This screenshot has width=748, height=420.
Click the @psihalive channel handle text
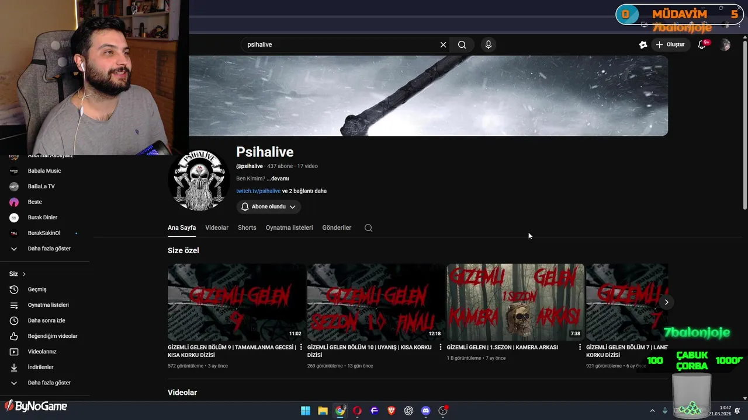click(x=250, y=166)
